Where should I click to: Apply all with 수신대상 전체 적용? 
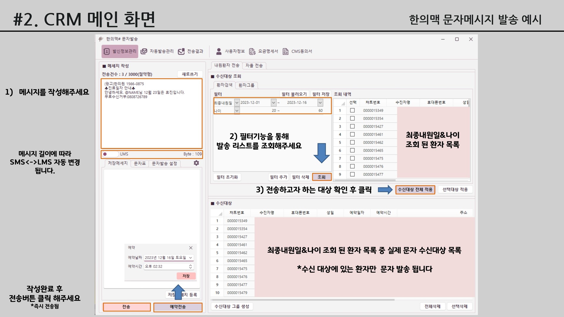tap(415, 190)
